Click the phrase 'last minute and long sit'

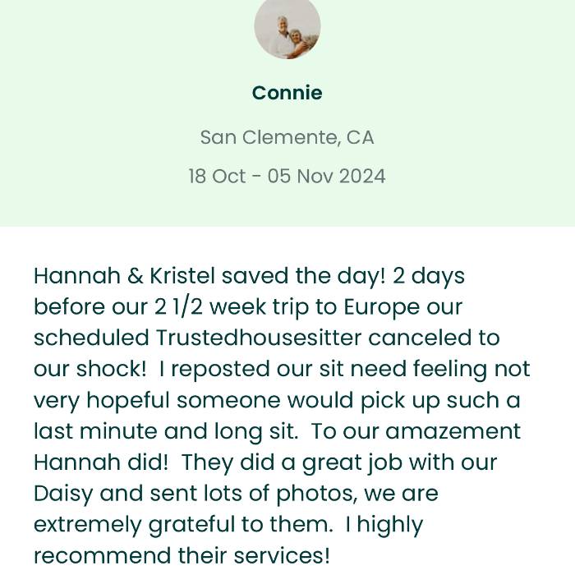tap(164, 432)
